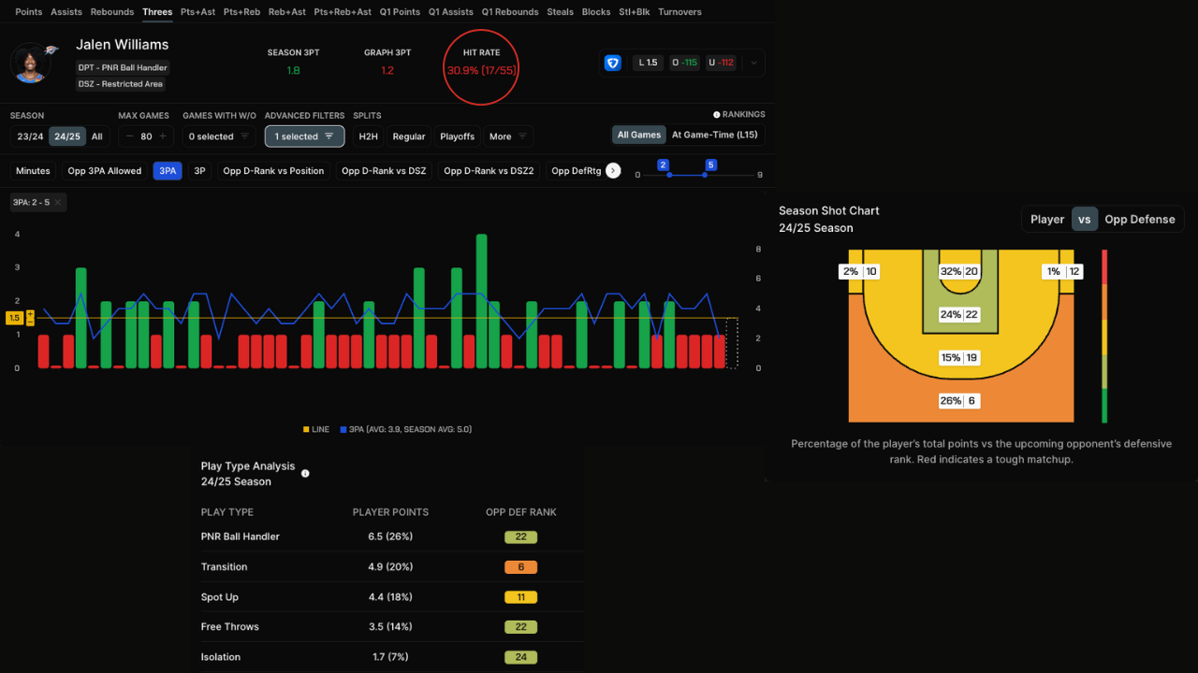The width and height of the screenshot is (1198, 673).
Task: Select Opp D-Rank vs Position chip
Action: click(x=273, y=171)
